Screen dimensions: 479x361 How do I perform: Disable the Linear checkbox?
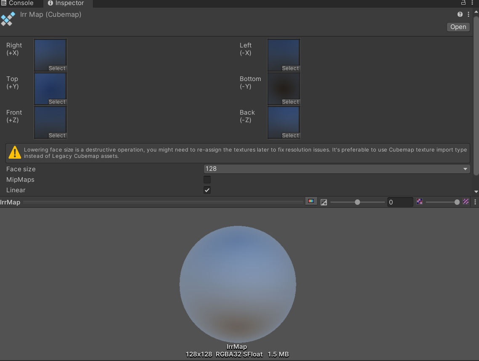pos(207,190)
